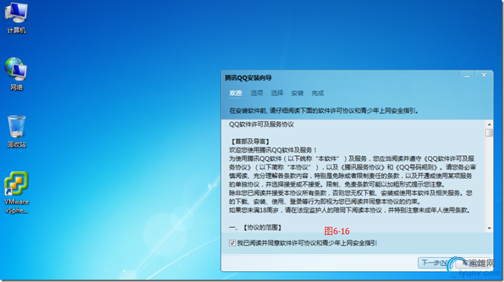
Task: Click the license agreement scrollbar thumb
Action: point(489,132)
